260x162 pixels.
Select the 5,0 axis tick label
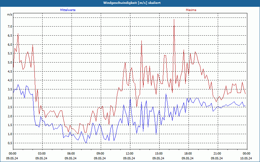pyautogui.click(x=10, y=62)
